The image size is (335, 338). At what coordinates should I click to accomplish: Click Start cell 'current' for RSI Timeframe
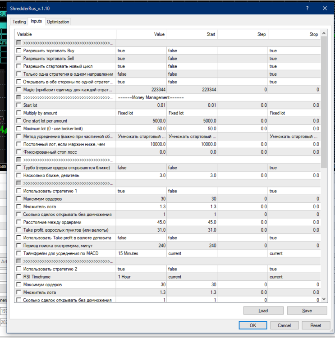pyautogui.click(x=192, y=277)
